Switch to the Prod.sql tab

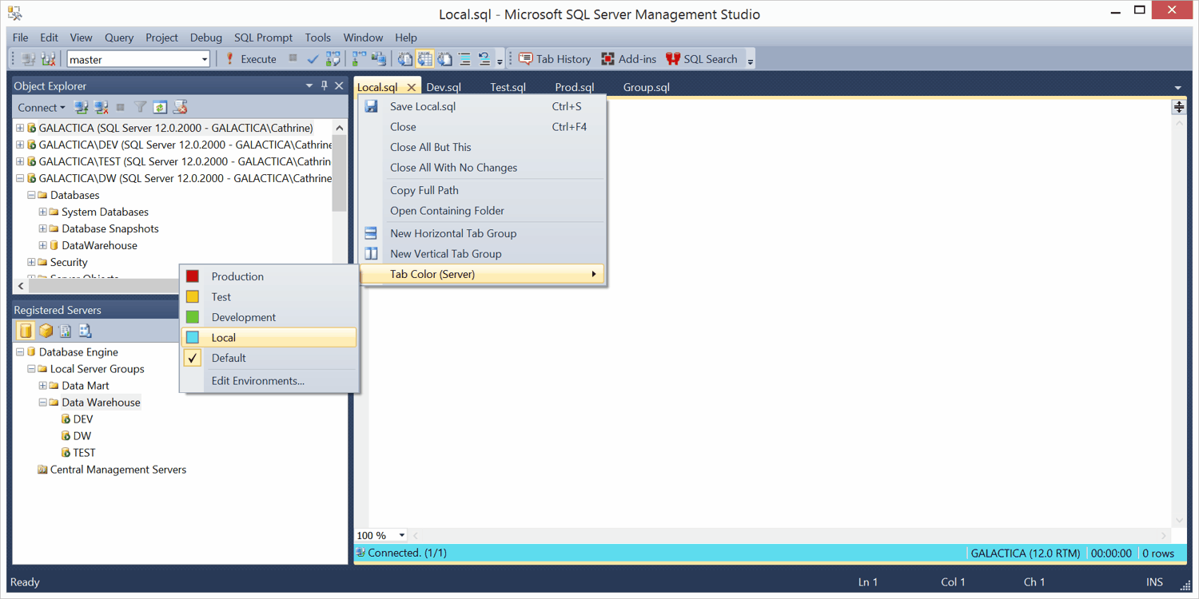pos(574,87)
